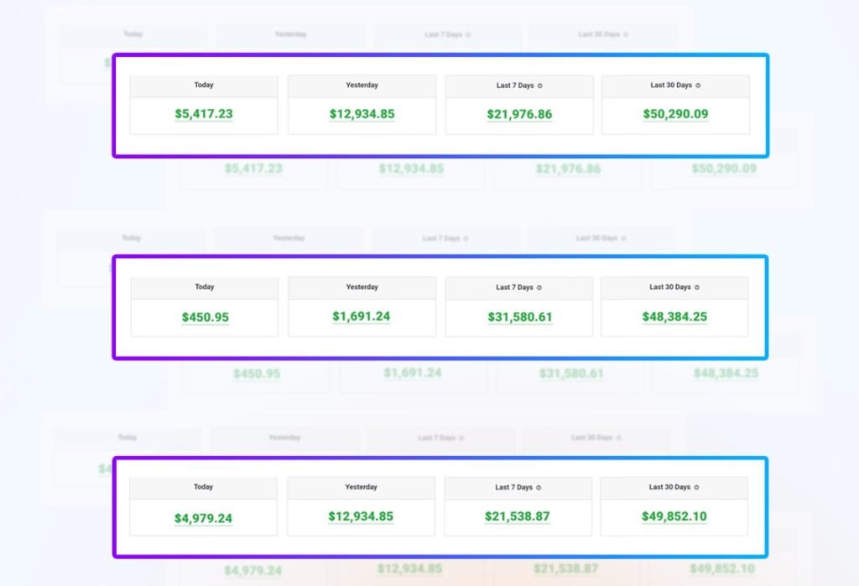Open the sharp $49,852.10 thirty-day earnings link
The image size is (859, 586).
(674, 516)
